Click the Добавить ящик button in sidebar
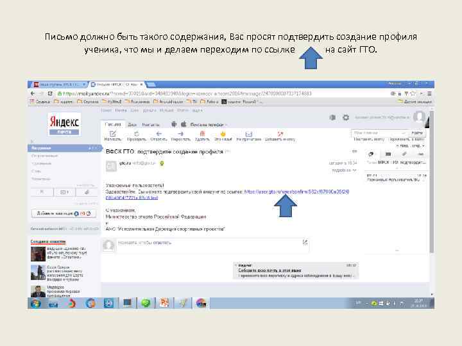462x346 pixels. (64, 213)
